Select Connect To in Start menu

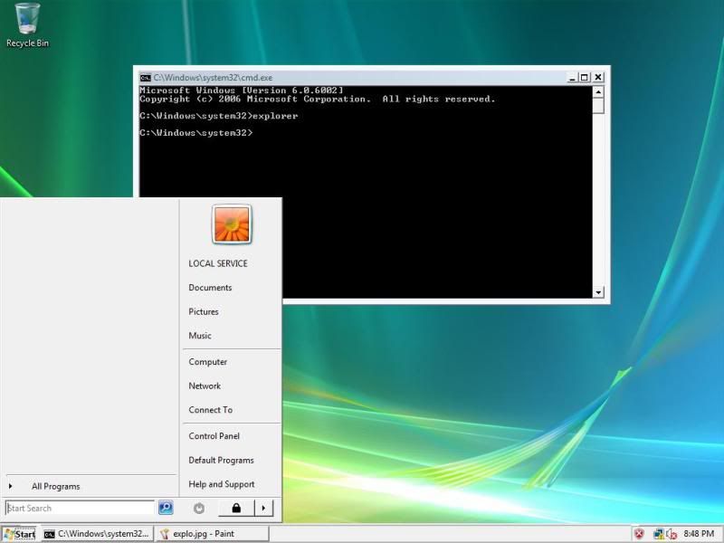(x=211, y=410)
